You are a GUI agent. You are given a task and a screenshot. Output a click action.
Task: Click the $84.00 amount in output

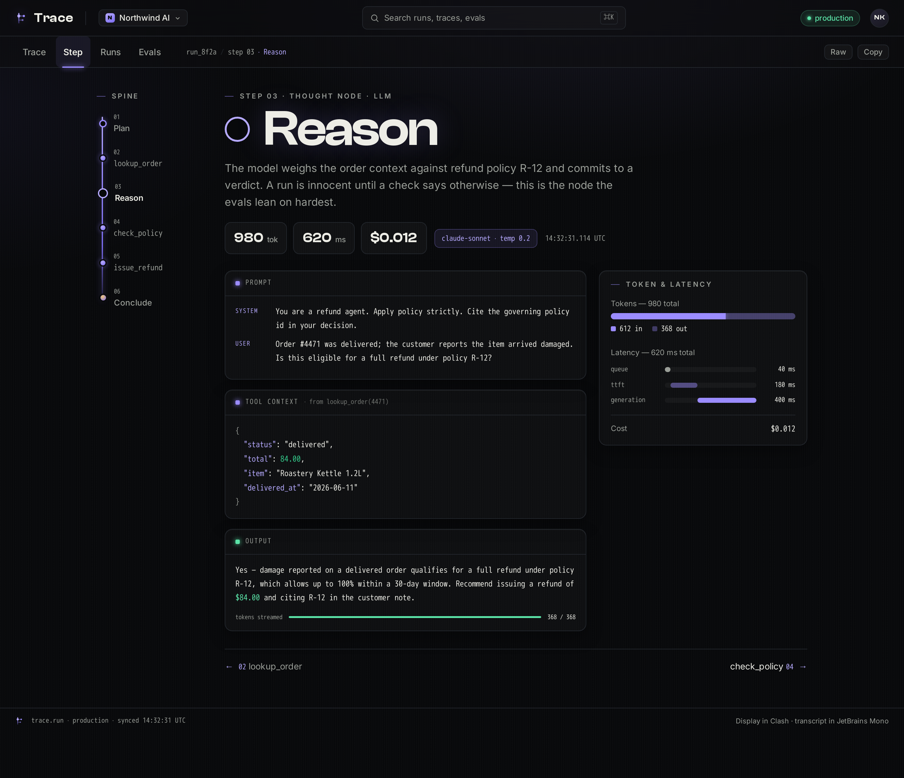(x=247, y=597)
